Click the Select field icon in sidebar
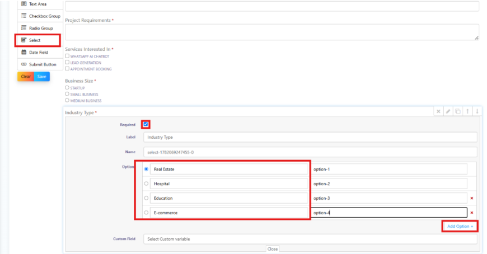The height and width of the screenshot is (254, 487). (24, 40)
